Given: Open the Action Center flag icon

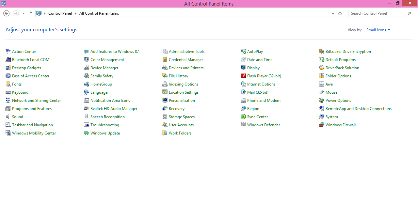Looking at the screenshot, I should 8,51.
